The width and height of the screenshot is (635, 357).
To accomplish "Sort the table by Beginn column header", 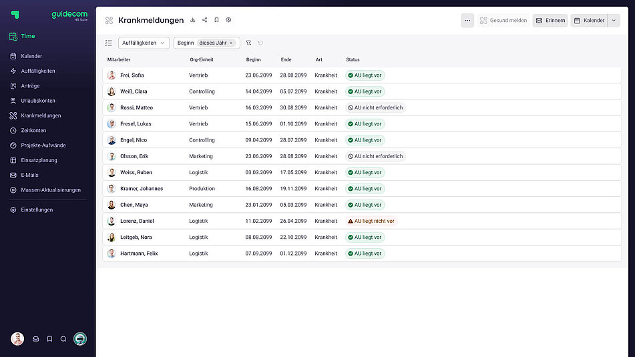I will (x=253, y=60).
